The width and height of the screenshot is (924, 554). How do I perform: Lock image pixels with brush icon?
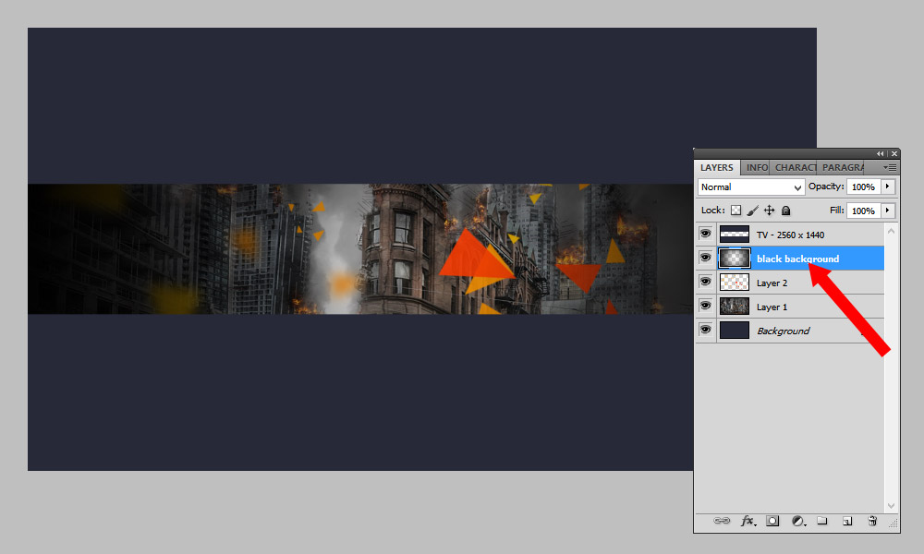[752, 211]
